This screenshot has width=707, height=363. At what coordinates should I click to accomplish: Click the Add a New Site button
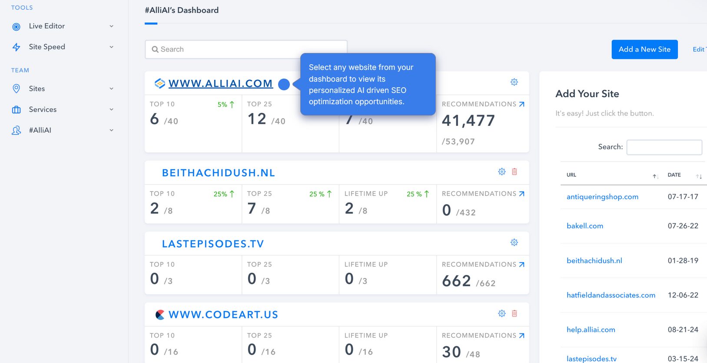[644, 49]
